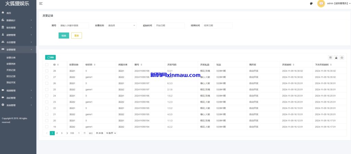Go to next page using pagination arrow
This screenshot has width=351, height=154.
[x=67, y=133]
